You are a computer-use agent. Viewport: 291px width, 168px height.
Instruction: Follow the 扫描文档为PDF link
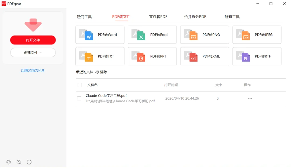coord(33,70)
